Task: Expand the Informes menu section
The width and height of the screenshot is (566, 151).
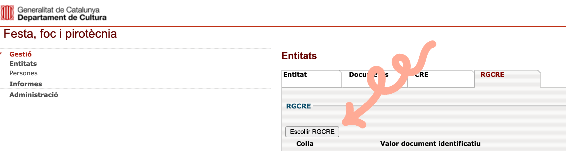Action: 25,84
